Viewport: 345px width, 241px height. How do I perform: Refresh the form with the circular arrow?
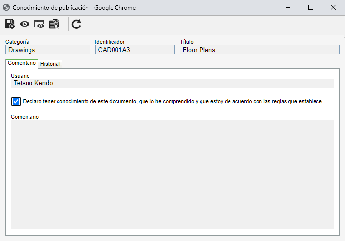tap(76, 24)
